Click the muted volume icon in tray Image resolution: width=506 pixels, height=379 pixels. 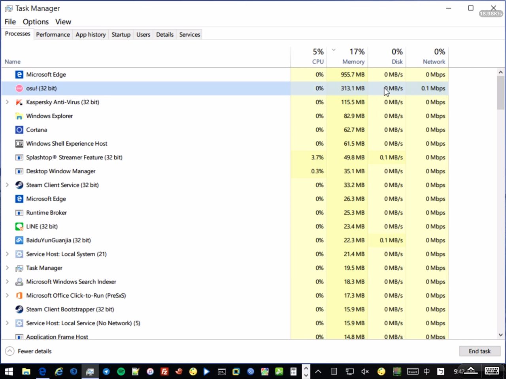[365, 371]
